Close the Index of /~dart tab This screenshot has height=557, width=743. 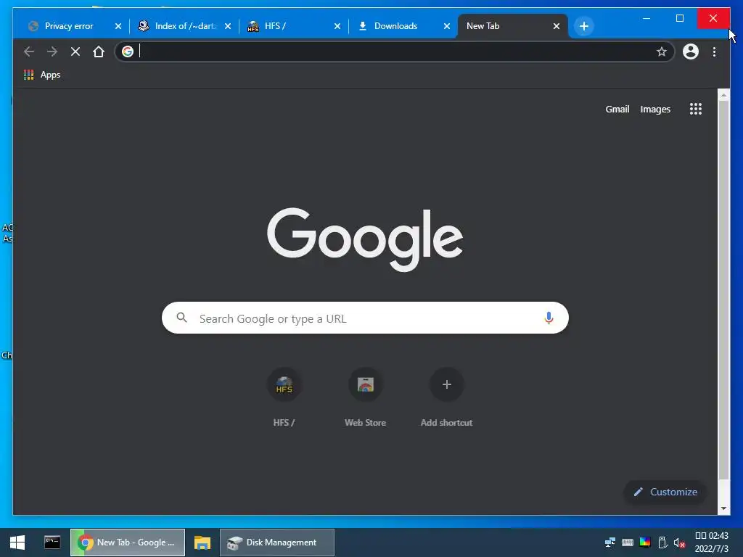click(228, 26)
